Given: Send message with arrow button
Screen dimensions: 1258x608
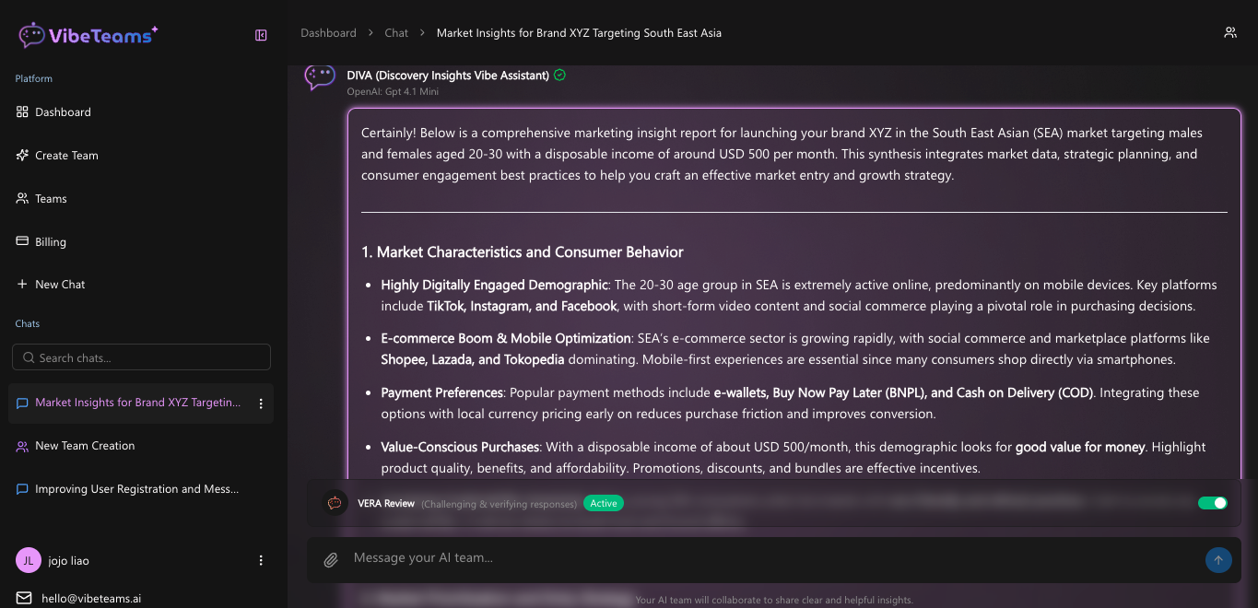Looking at the screenshot, I should click(x=1218, y=560).
